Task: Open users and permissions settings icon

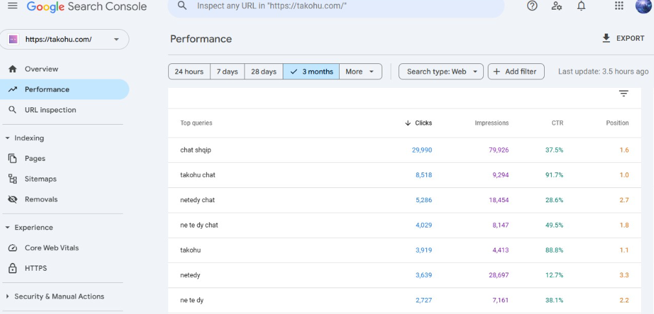Action: click(x=556, y=6)
